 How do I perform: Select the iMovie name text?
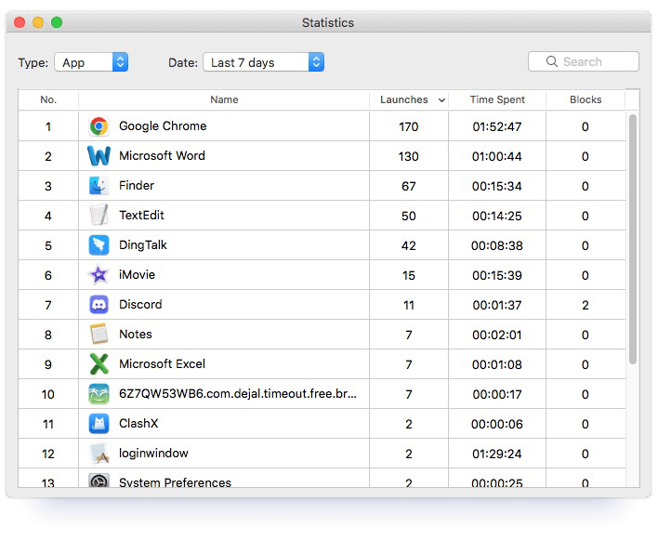137,275
